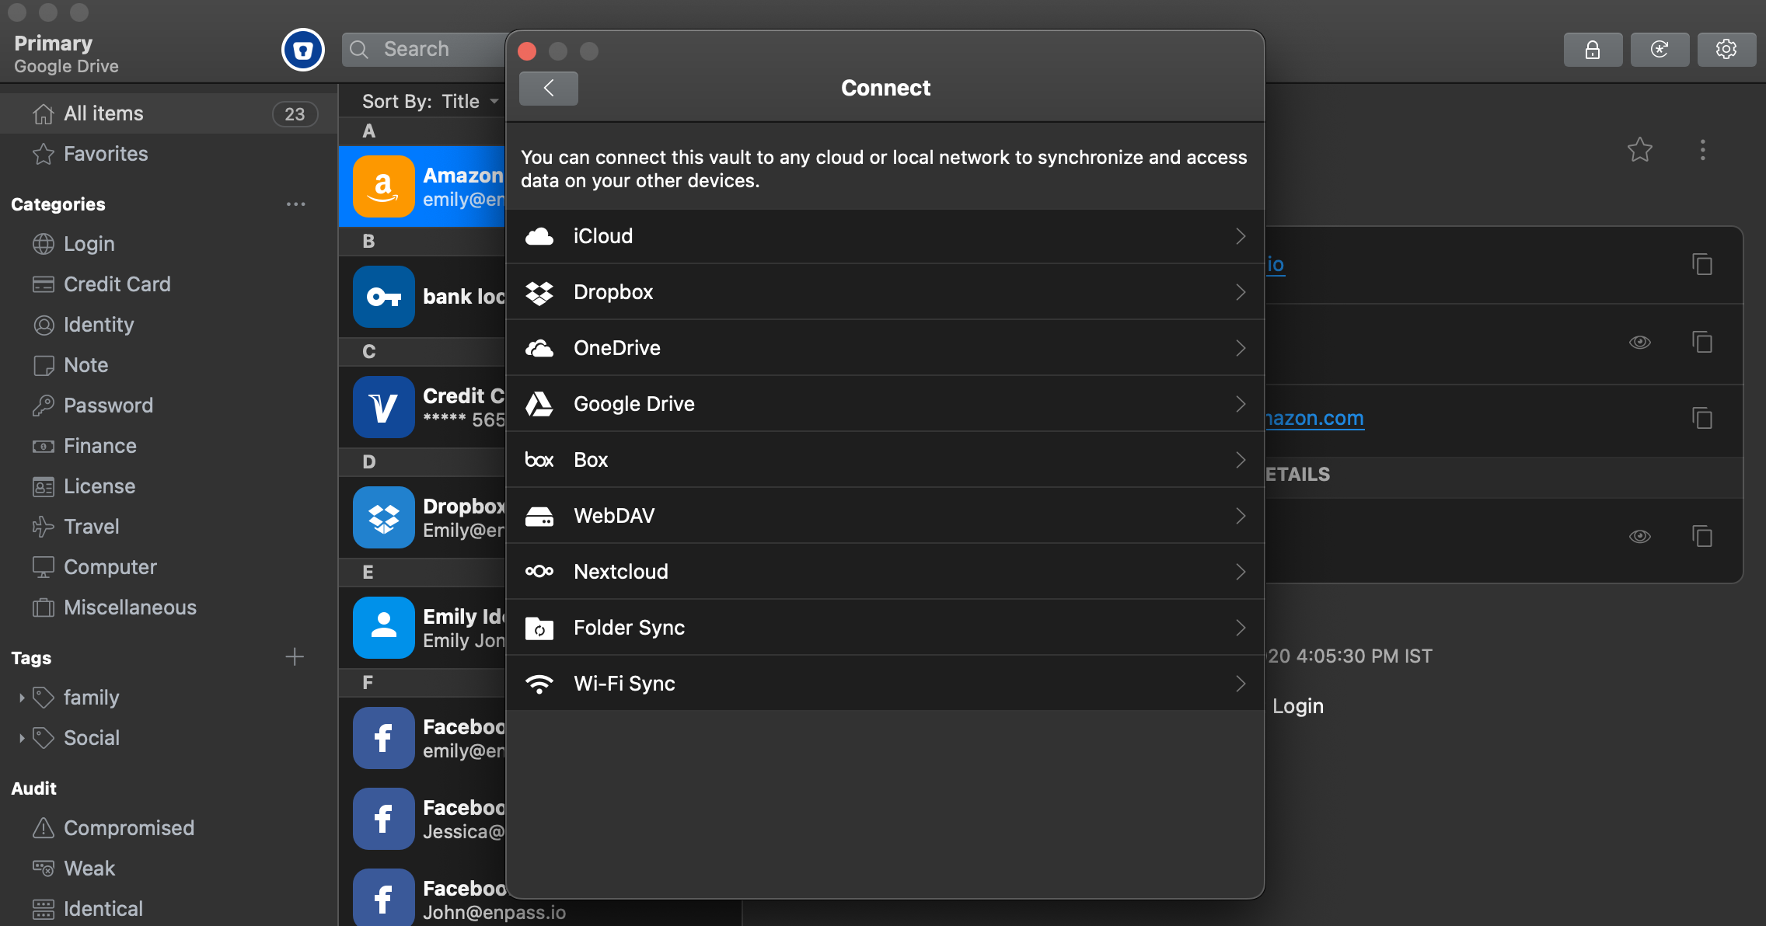1766x926 pixels.
Task: Lock the vault with the padlock button
Action: [x=1593, y=50]
